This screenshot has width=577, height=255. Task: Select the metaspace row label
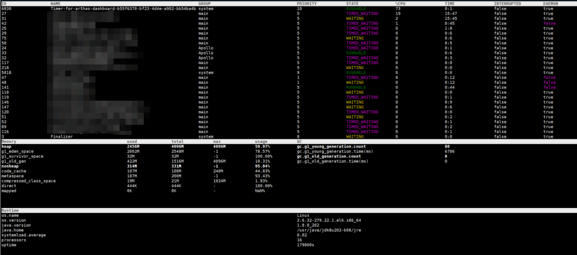[12, 176]
